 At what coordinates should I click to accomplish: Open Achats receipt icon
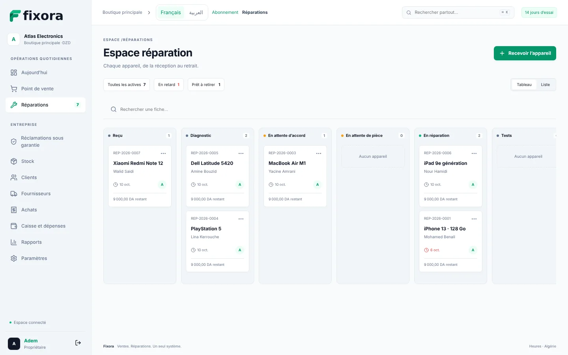pyautogui.click(x=14, y=210)
